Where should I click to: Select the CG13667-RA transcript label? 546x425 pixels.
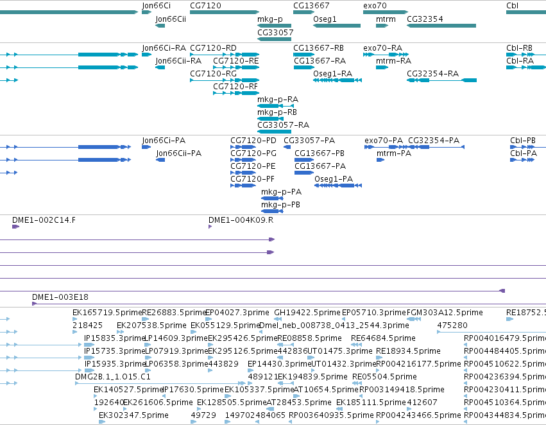320,61
